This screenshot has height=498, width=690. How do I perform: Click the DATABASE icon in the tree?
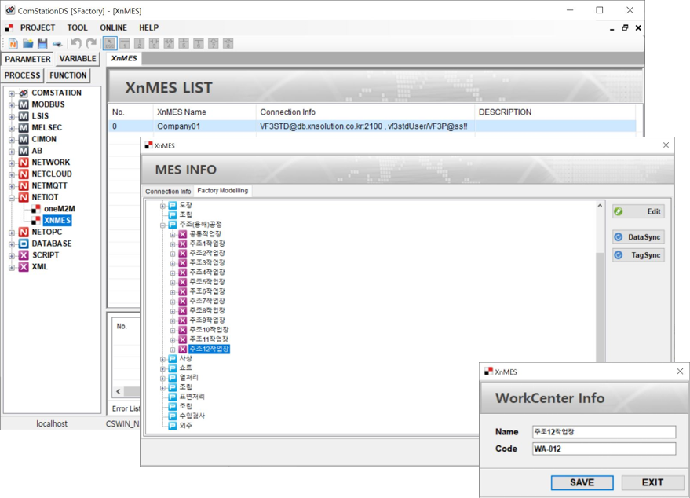(x=24, y=244)
